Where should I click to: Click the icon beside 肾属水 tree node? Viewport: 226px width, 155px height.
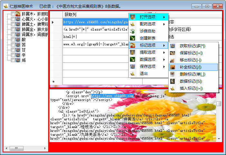point(18,34)
